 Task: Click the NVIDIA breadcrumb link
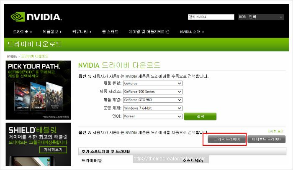(12, 56)
